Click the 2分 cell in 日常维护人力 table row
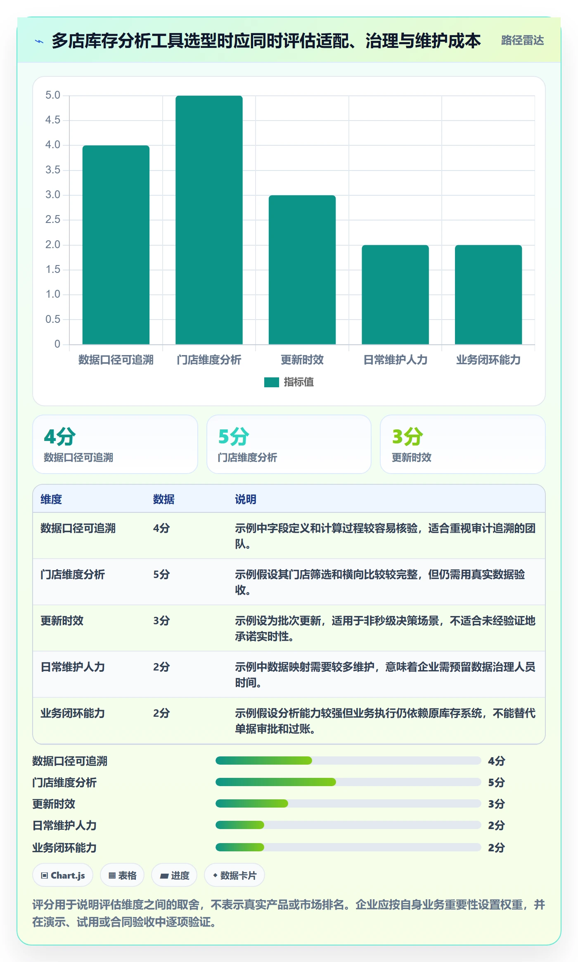 tap(161, 667)
